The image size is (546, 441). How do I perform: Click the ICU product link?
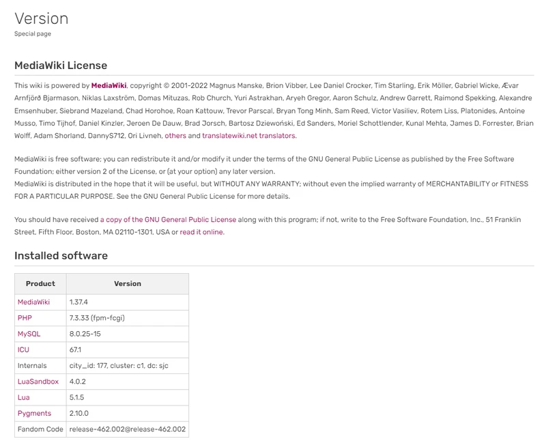pos(23,350)
